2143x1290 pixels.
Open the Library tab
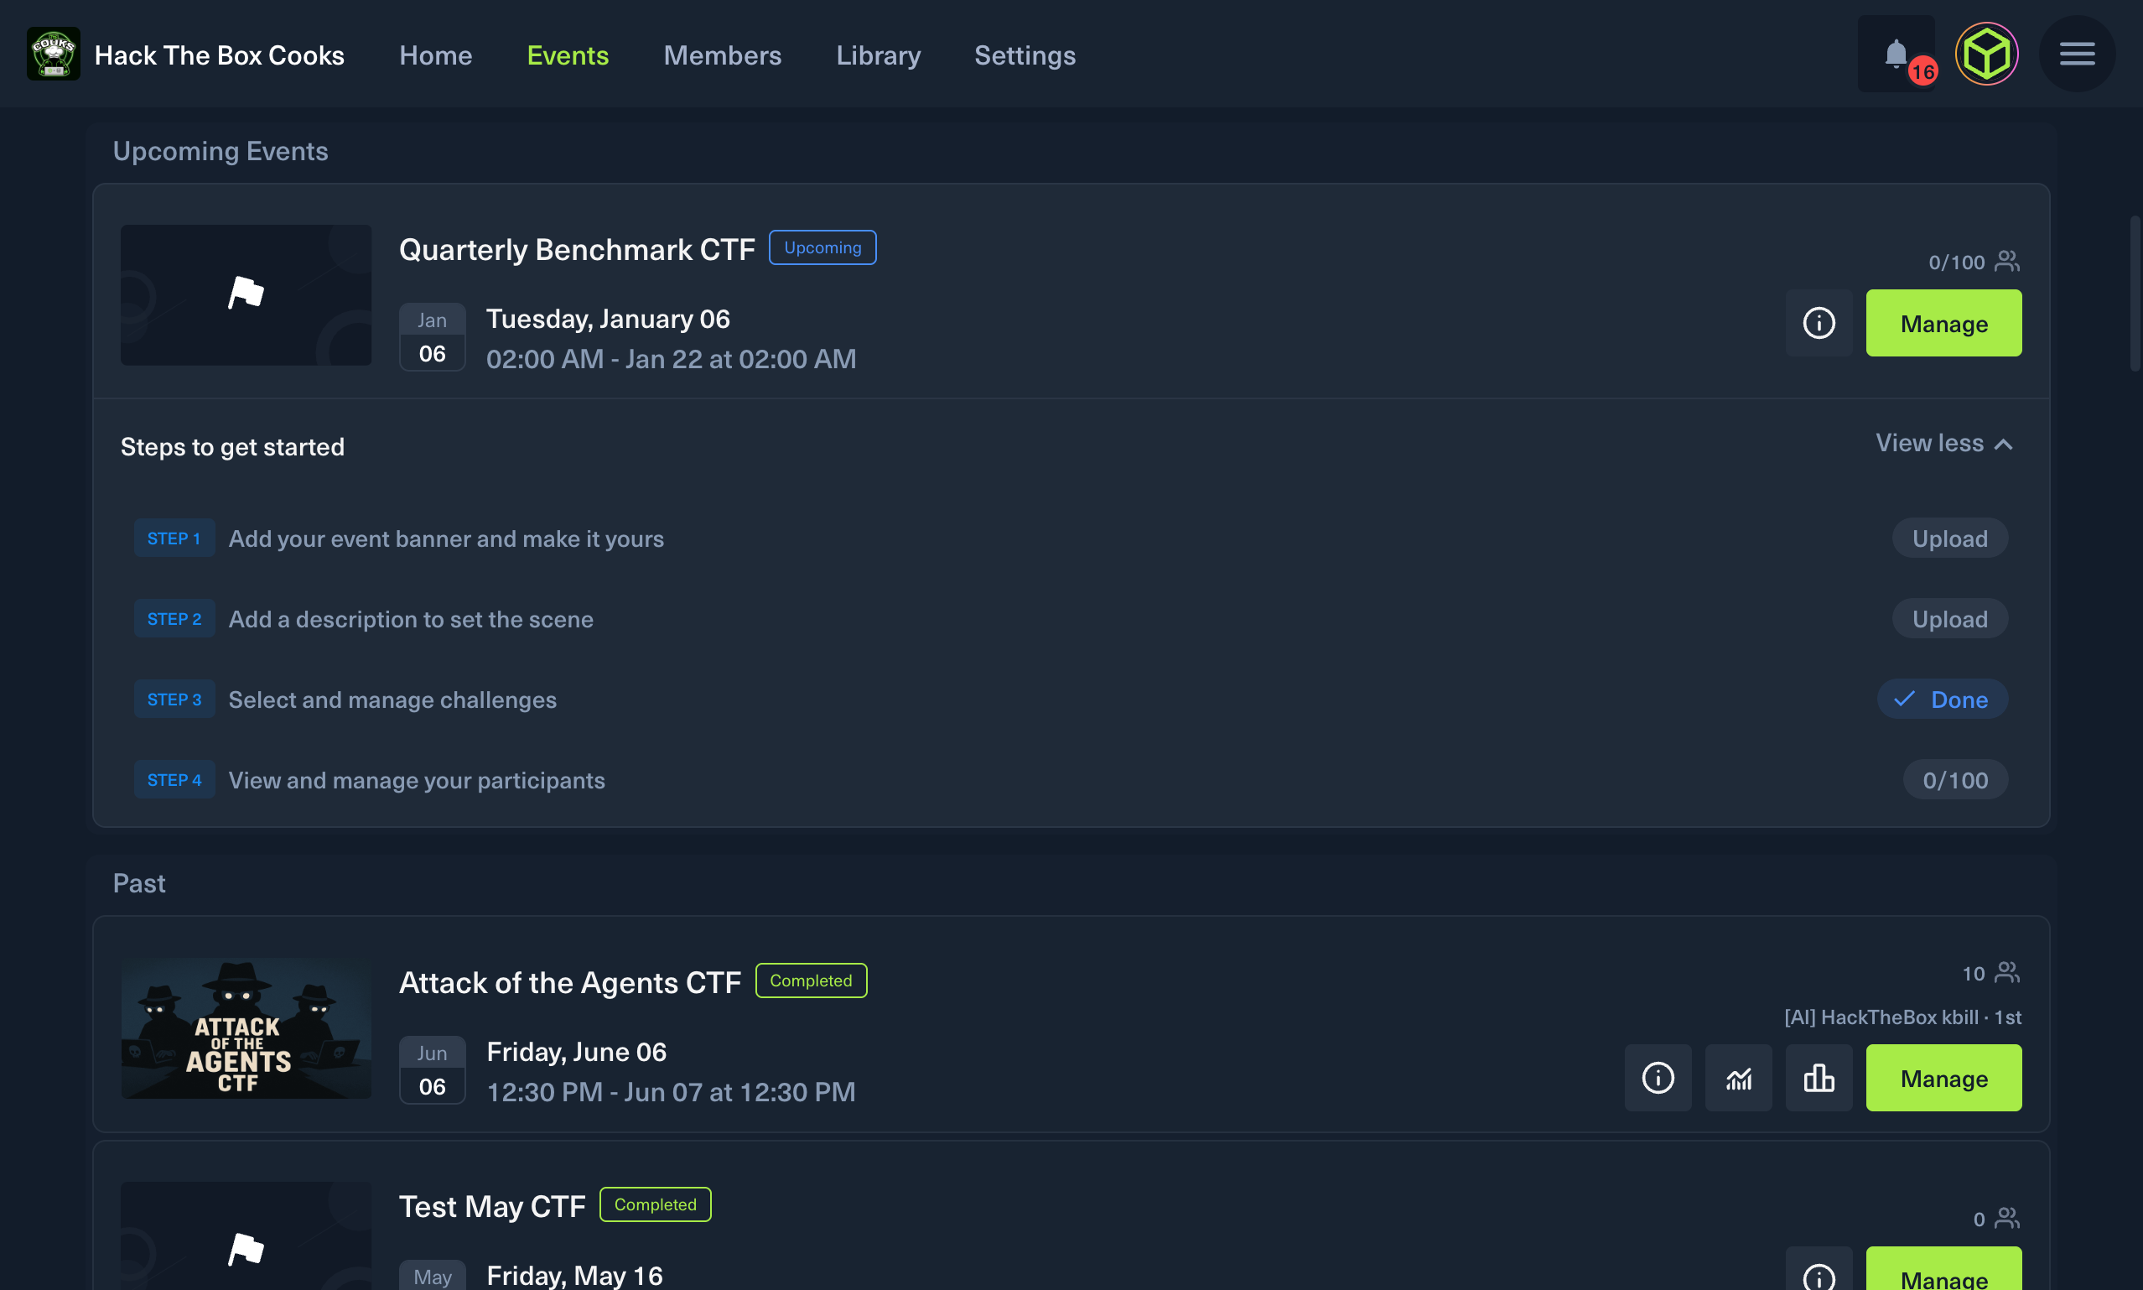[x=878, y=55]
